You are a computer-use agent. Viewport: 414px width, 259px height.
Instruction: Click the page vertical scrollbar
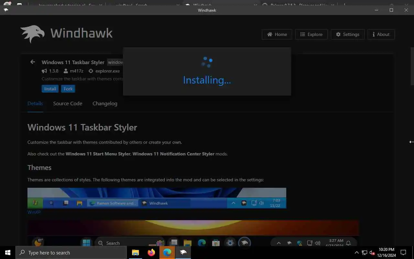412,66
